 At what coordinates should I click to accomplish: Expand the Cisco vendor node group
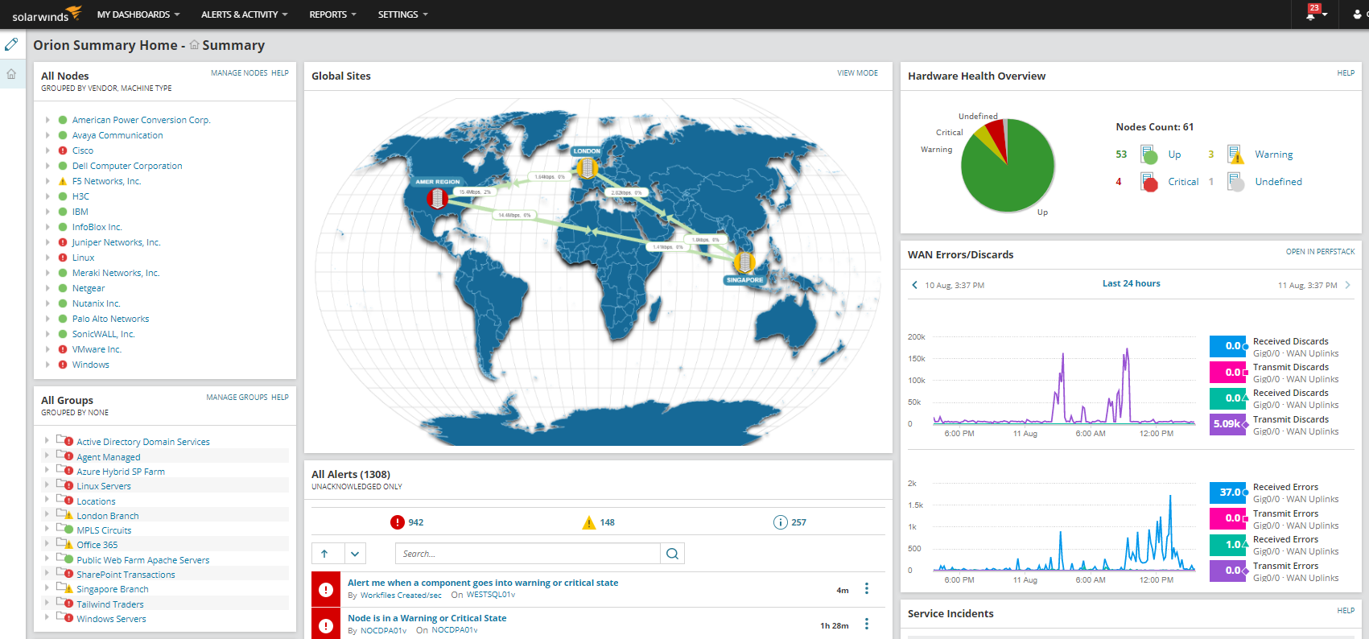47,150
